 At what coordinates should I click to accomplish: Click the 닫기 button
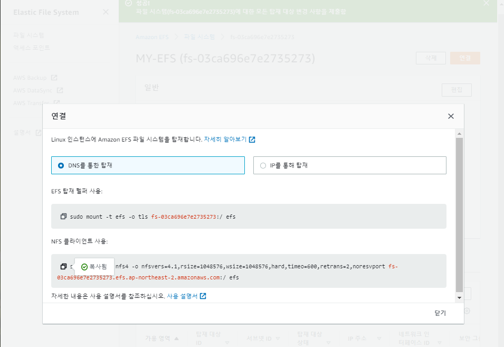click(x=440, y=313)
